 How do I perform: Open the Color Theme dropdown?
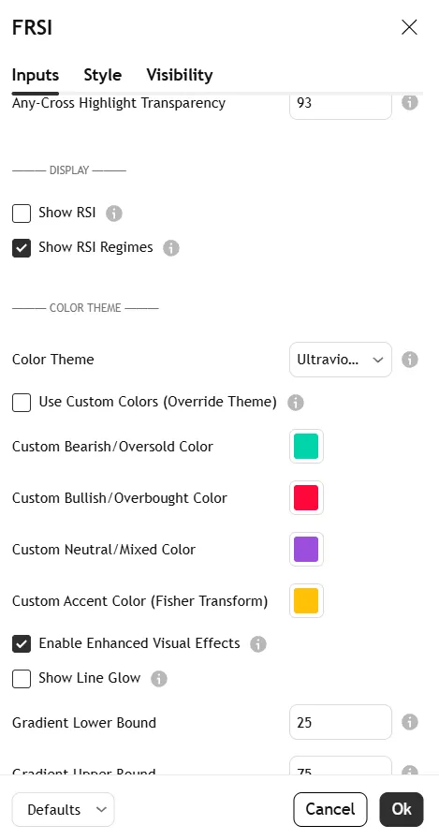point(341,360)
